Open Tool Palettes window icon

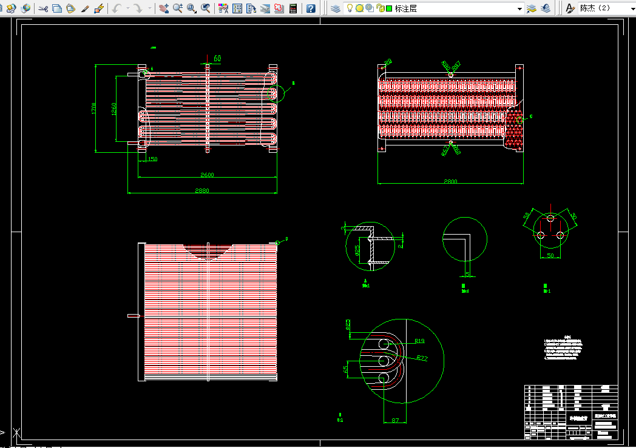pos(251,8)
